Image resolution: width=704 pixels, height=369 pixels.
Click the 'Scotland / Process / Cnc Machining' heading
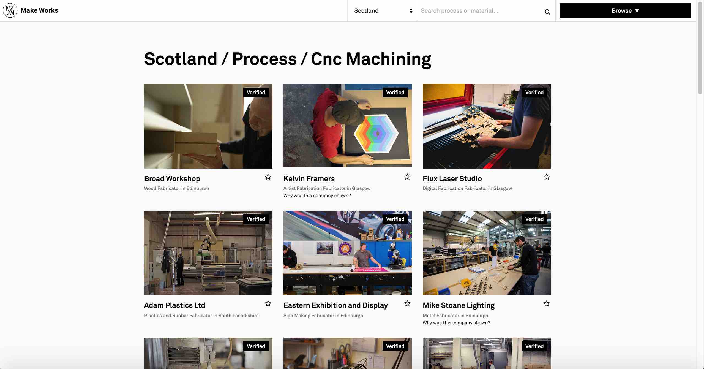tap(288, 59)
